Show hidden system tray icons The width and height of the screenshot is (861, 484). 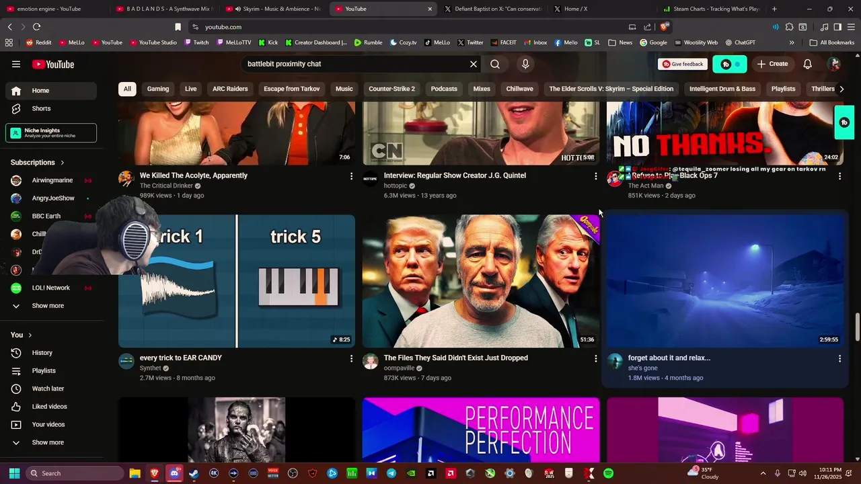pyautogui.click(x=763, y=473)
